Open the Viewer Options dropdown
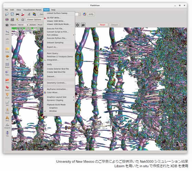This screenshot has width=192, height=171. [x=35, y=20]
